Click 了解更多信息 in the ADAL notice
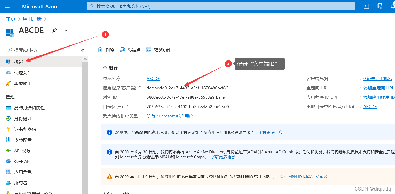 (x=223, y=157)
